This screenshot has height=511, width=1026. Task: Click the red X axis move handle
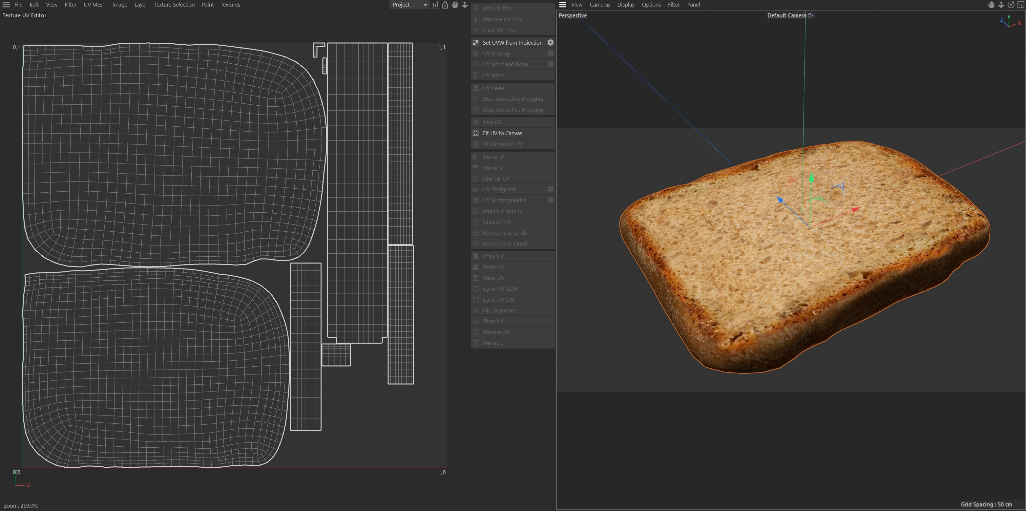click(x=855, y=209)
